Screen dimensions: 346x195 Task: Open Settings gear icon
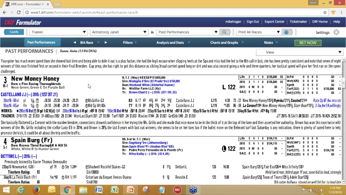[x=336, y=32]
